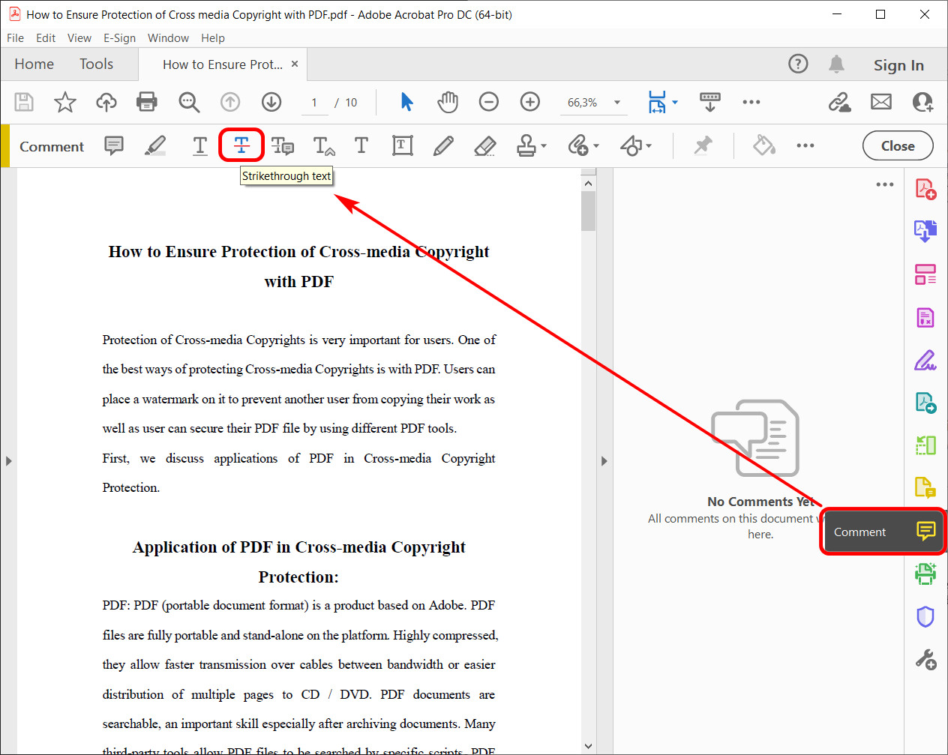
Task: Select the Eraser tool
Action: coord(484,145)
